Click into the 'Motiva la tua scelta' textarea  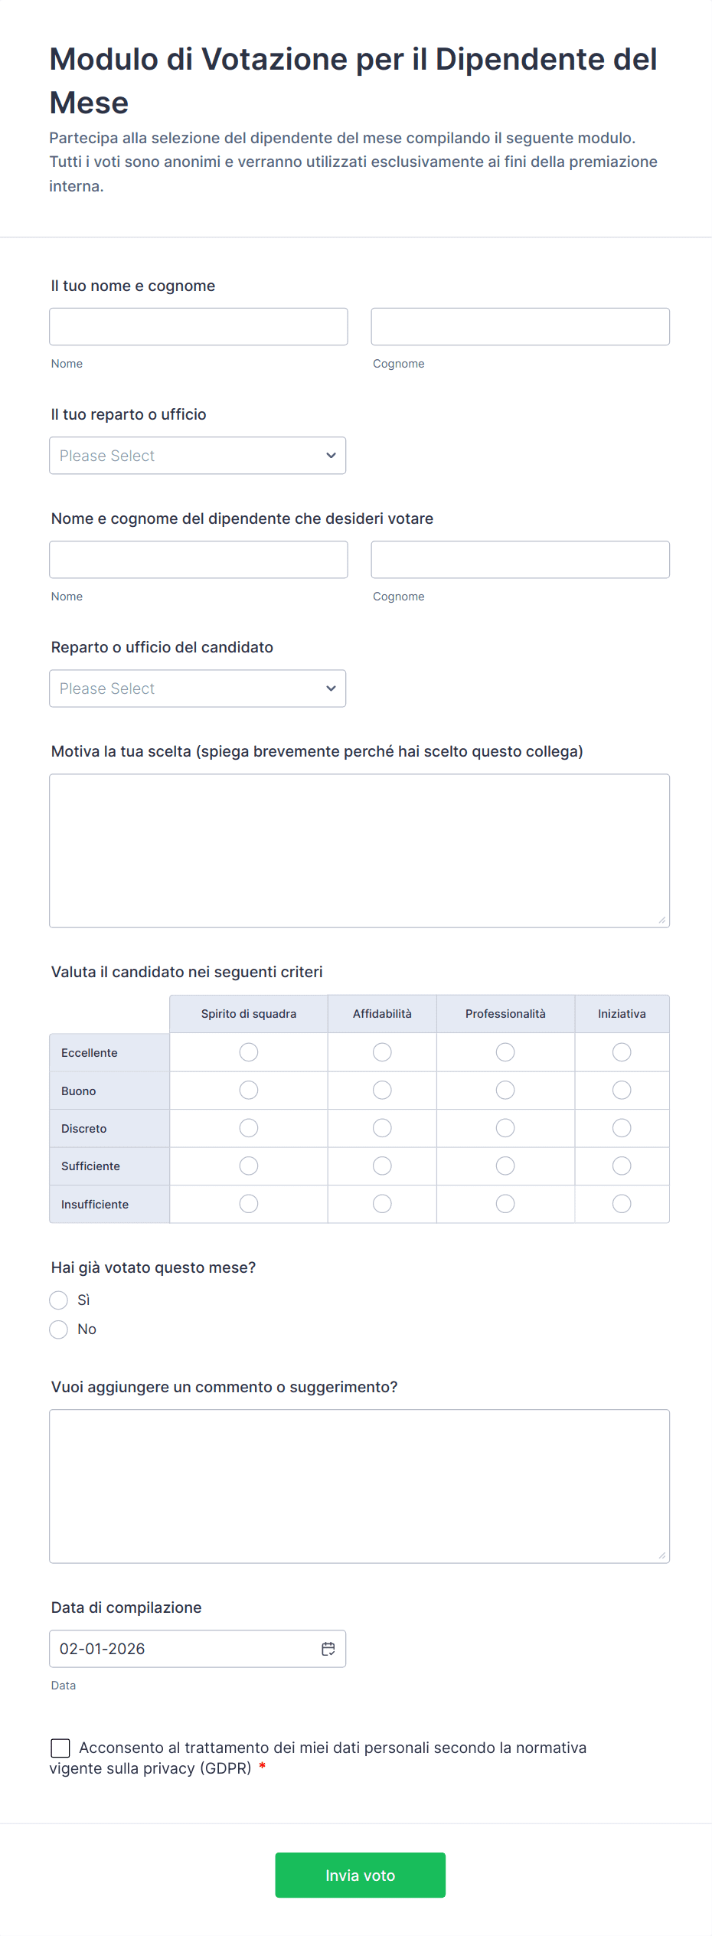[x=359, y=850]
